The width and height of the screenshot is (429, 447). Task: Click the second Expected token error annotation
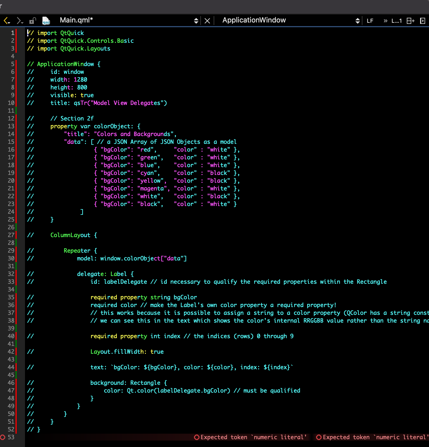pos(373,437)
